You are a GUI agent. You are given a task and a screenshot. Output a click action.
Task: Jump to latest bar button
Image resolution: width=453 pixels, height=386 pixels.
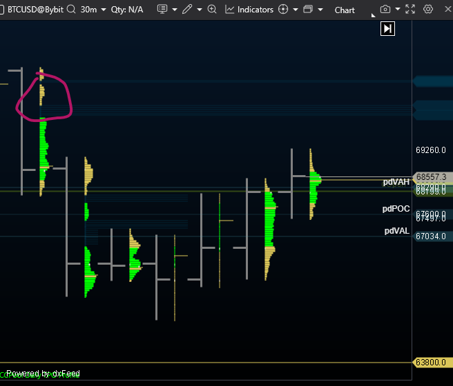387,29
